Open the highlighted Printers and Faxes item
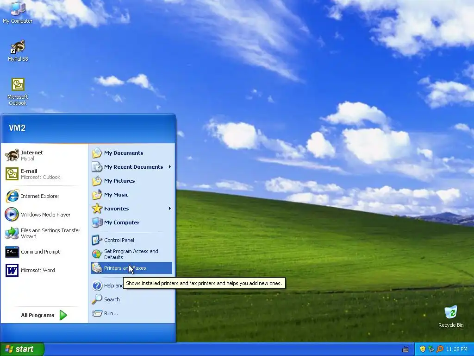474x356 pixels. click(131, 268)
